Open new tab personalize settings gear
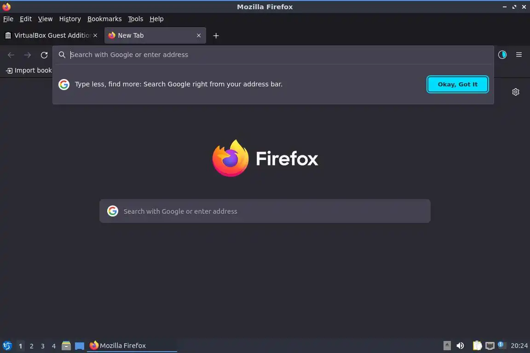The width and height of the screenshot is (530, 353). click(x=515, y=92)
